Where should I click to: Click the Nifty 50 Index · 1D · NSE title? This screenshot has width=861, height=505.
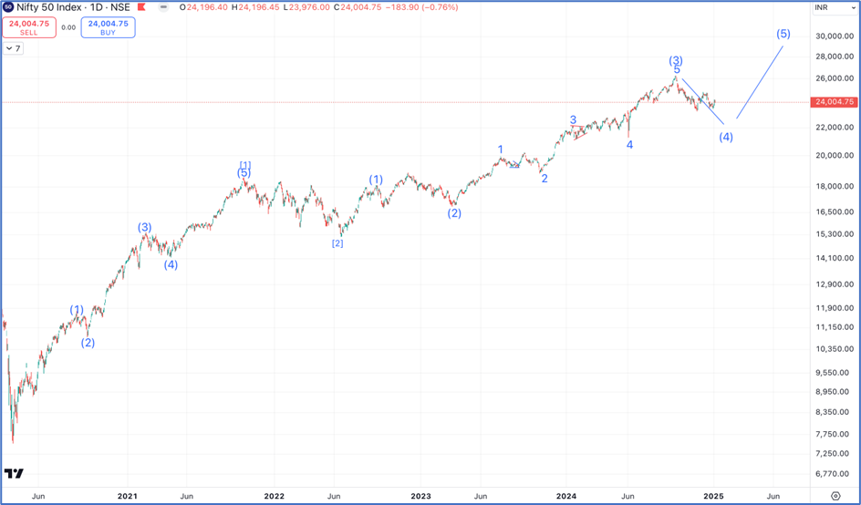(73, 7)
